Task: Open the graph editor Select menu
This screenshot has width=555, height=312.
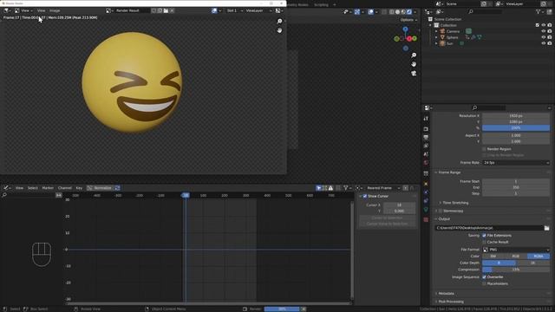Action: coord(33,188)
